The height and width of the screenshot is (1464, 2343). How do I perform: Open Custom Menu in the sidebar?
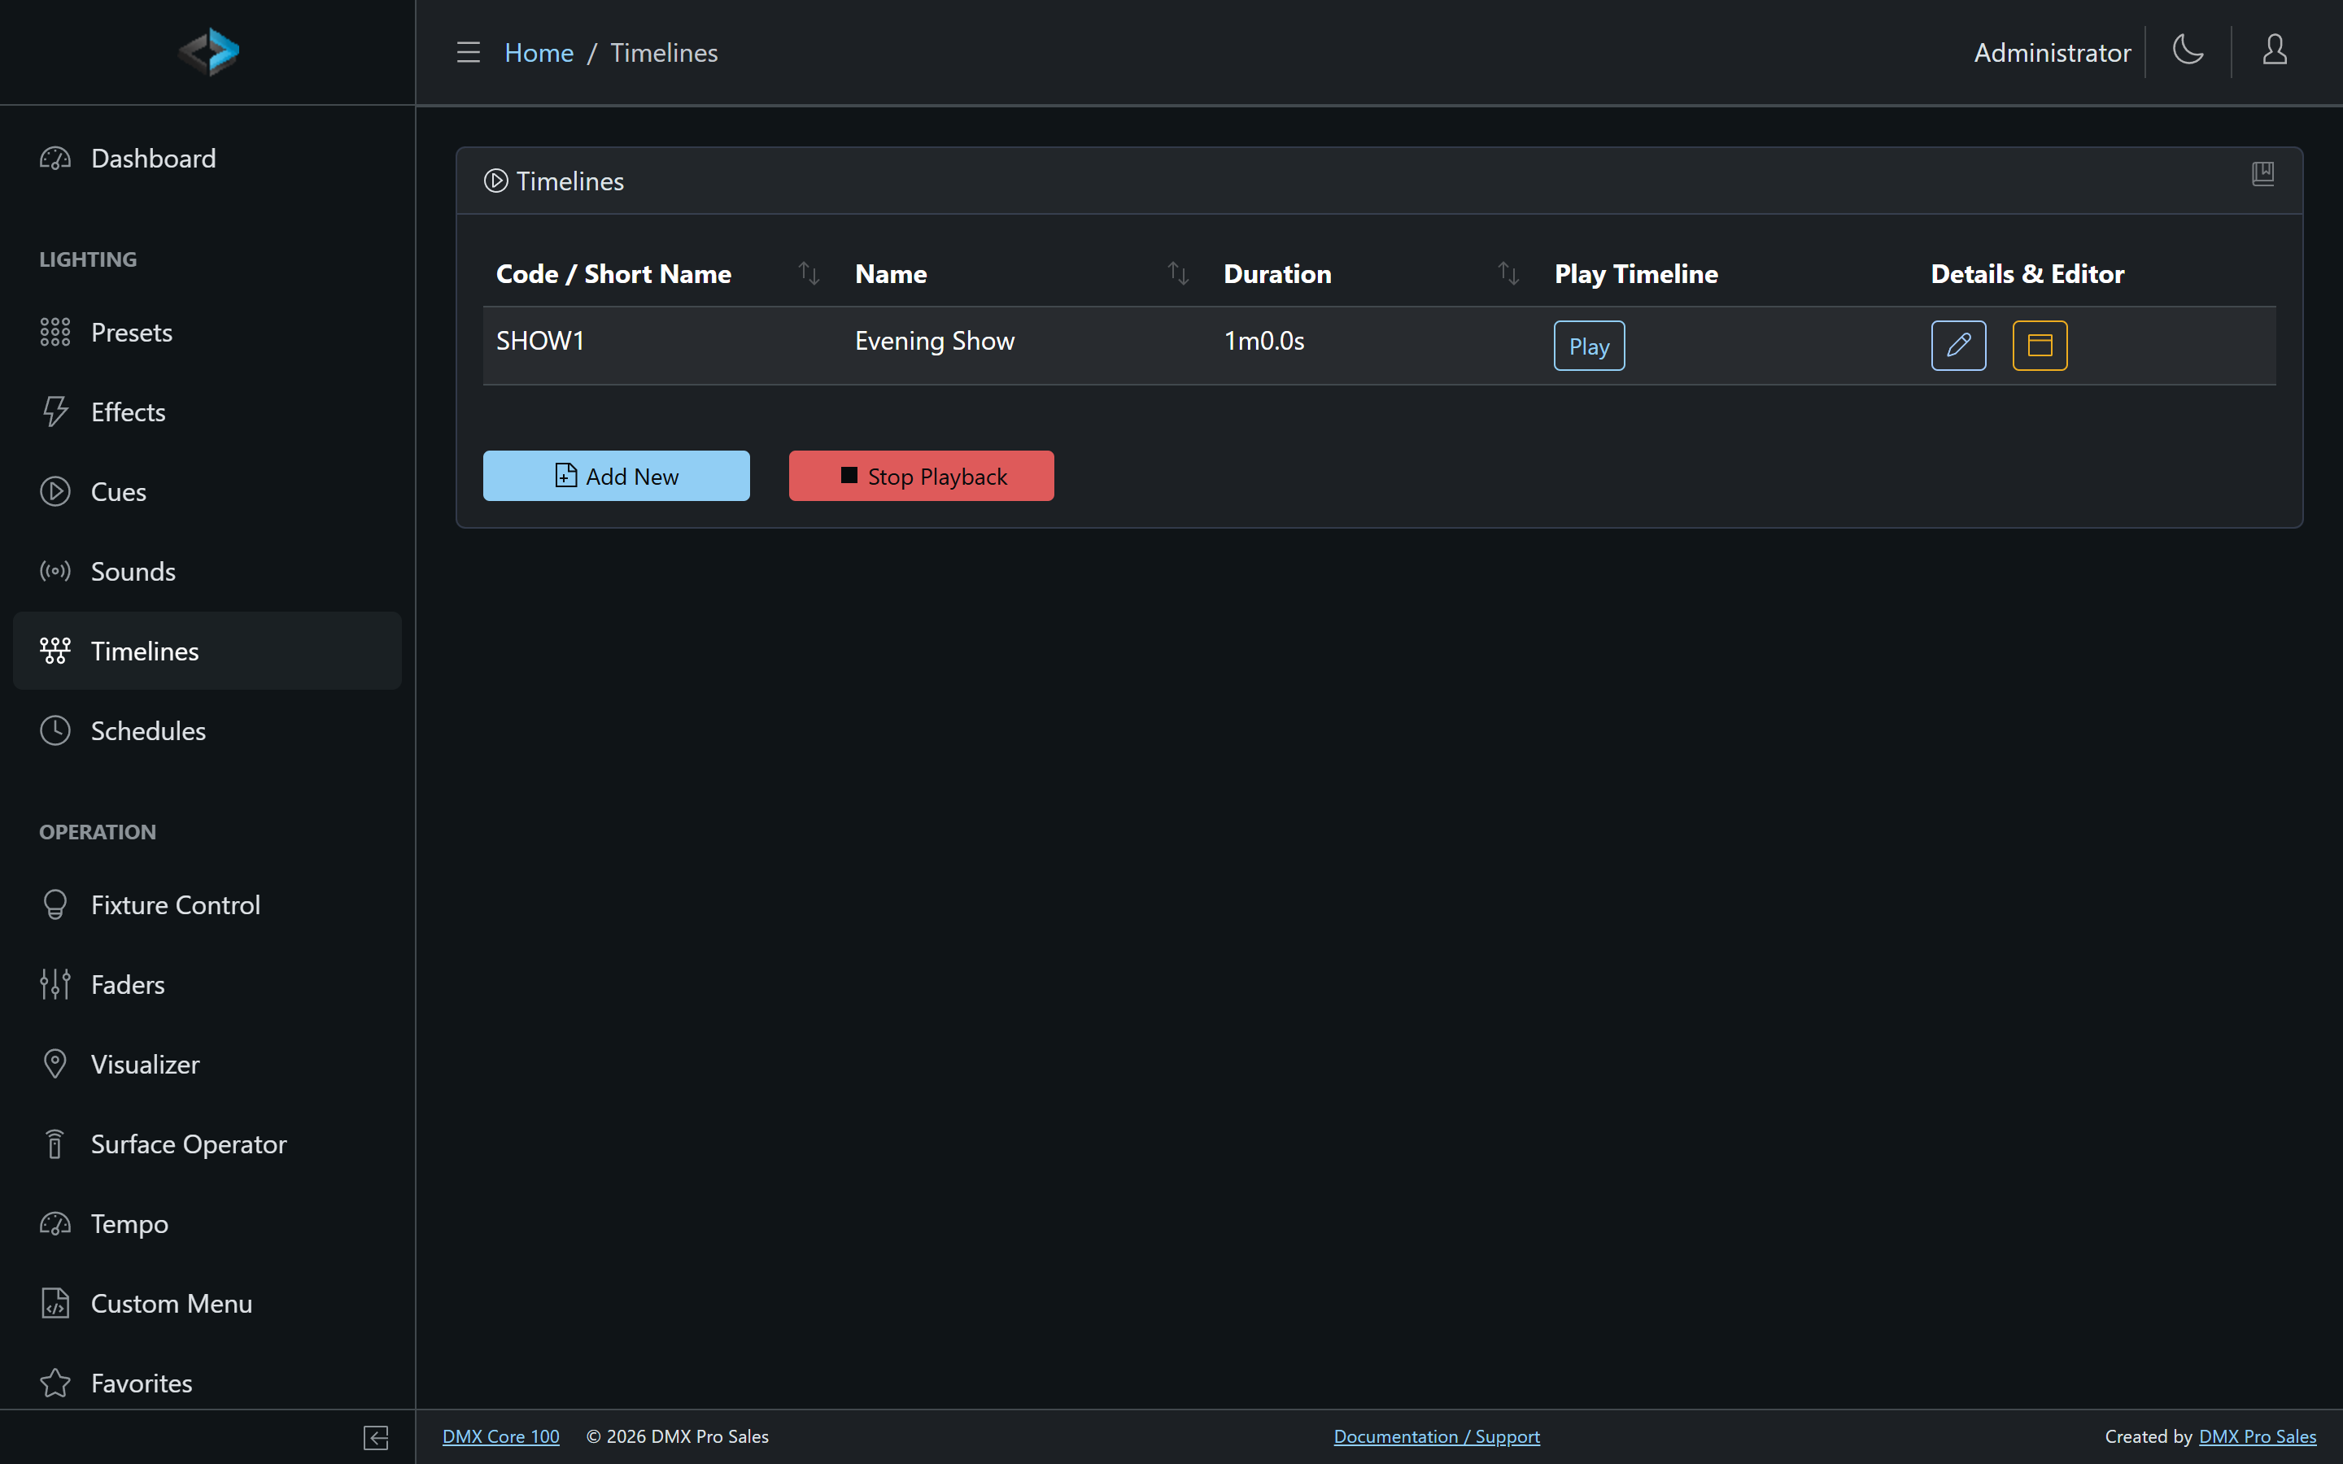point(207,1303)
